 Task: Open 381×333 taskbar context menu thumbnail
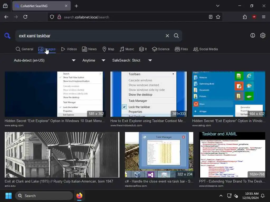pyautogui.click(x=148, y=94)
